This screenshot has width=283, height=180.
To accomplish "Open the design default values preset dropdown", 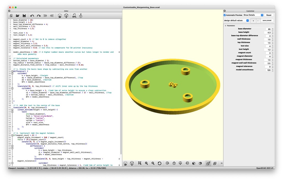I will [x=247, y=20].
